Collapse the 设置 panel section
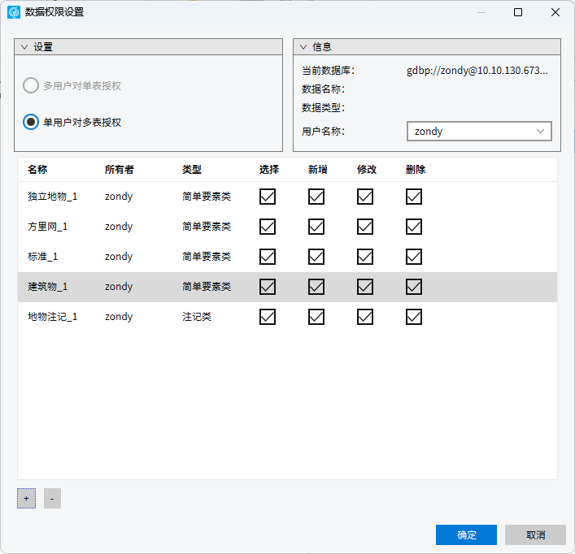This screenshot has width=575, height=554. pyautogui.click(x=24, y=47)
